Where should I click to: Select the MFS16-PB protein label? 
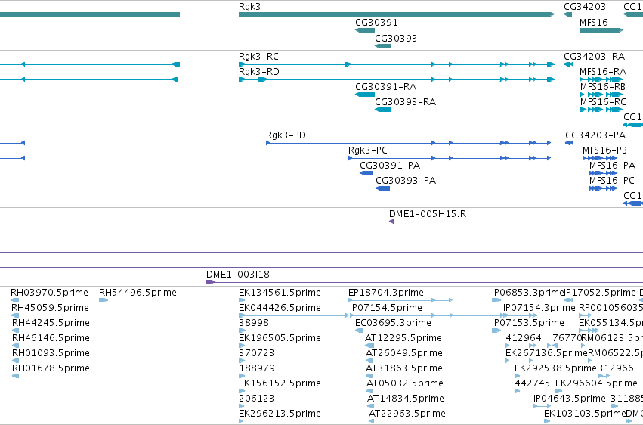[x=604, y=150]
